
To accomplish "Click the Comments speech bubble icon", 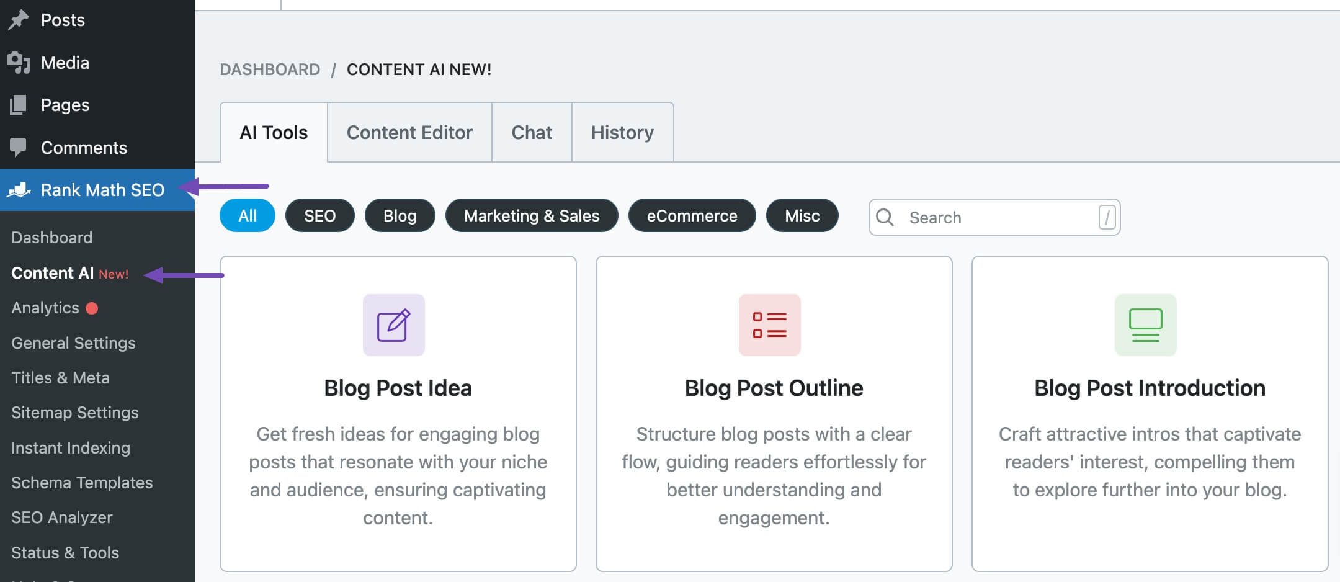I will pos(19,147).
